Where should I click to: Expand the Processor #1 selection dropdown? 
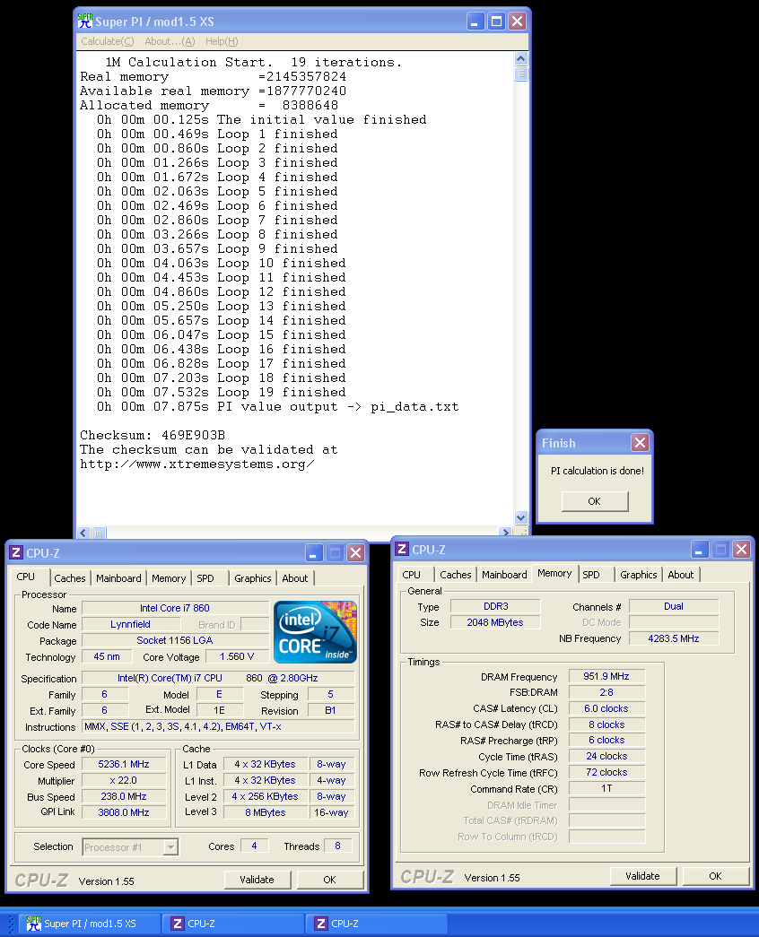171,847
